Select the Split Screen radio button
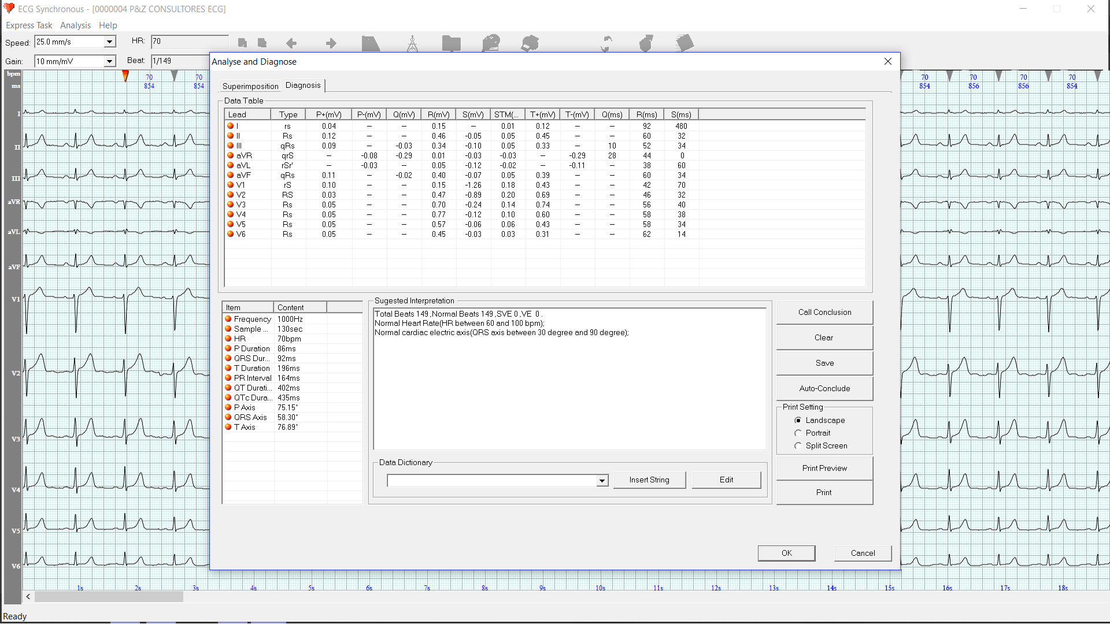The width and height of the screenshot is (1110, 624). tap(797, 445)
